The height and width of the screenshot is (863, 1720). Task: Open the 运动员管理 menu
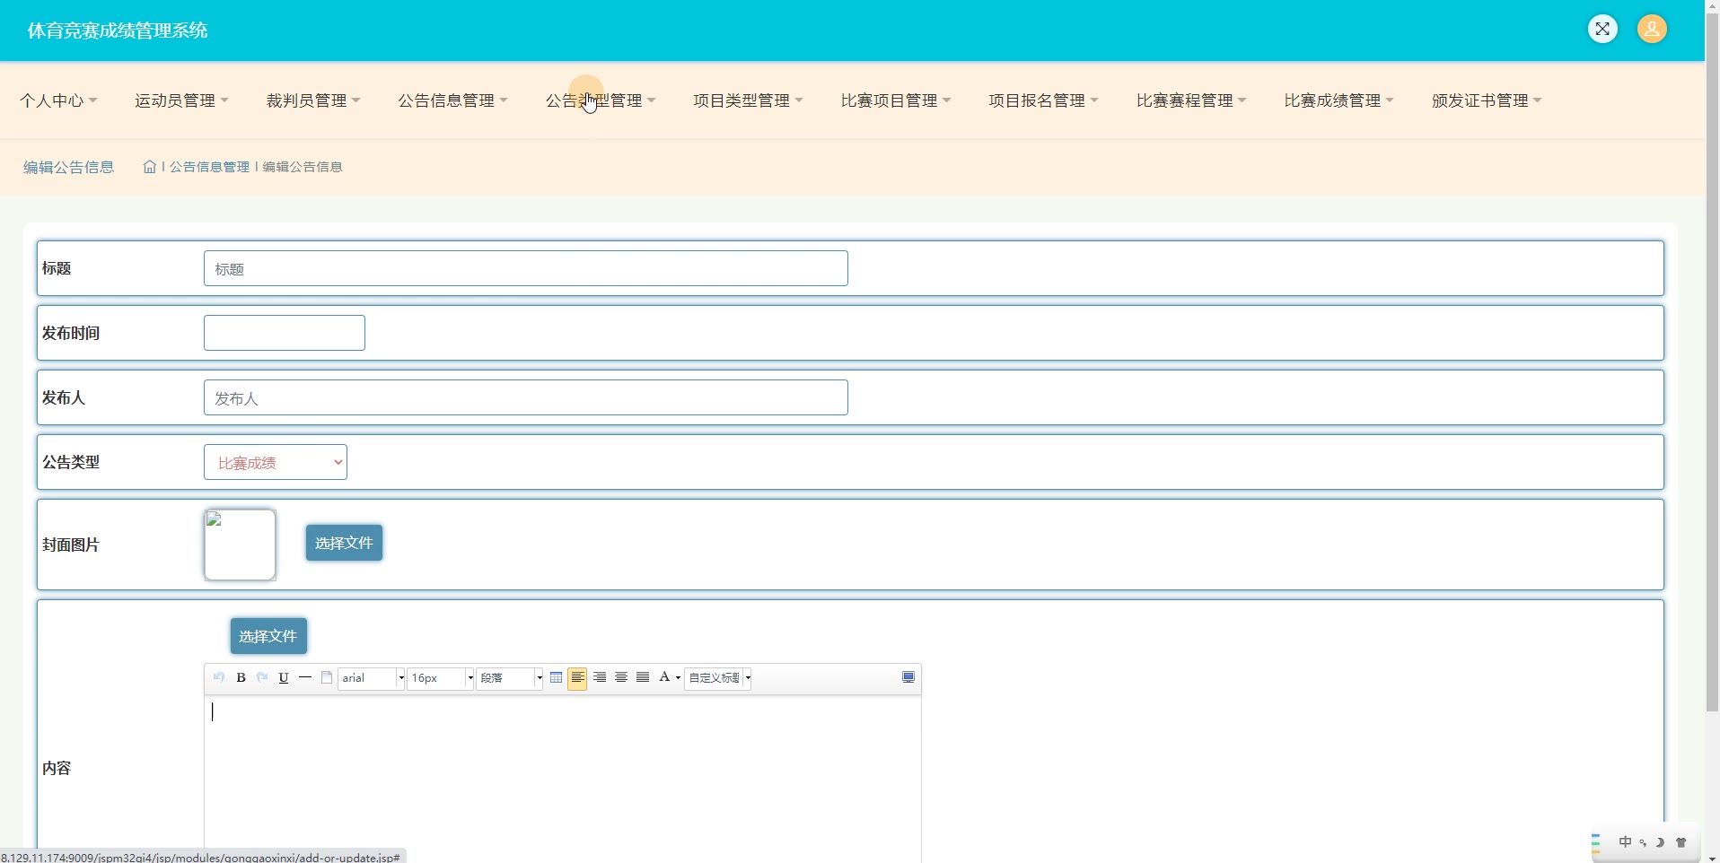181,100
